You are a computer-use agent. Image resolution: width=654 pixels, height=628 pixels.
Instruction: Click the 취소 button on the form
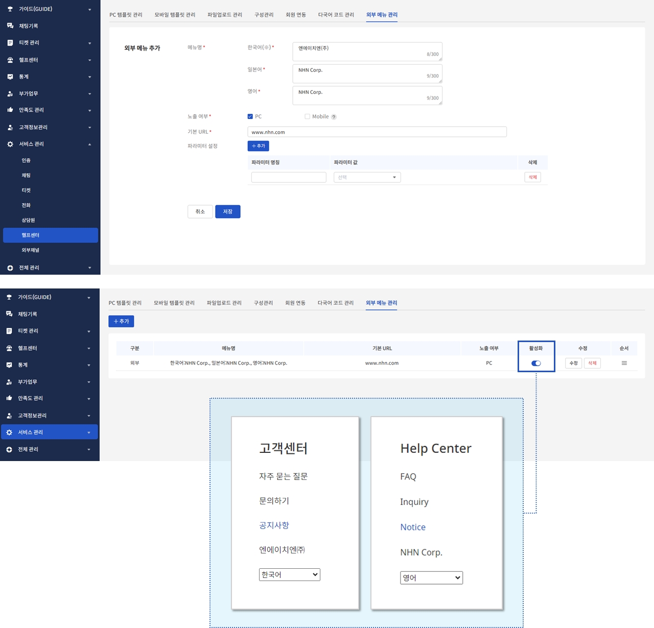click(x=200, y=211)
